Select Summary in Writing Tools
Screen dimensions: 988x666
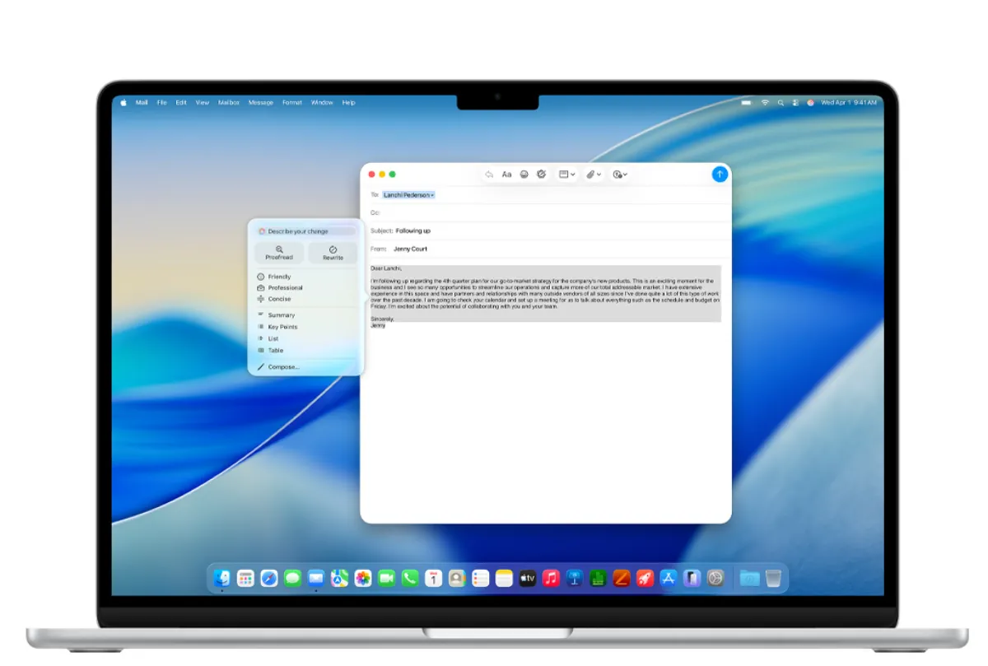pos(276,315)
